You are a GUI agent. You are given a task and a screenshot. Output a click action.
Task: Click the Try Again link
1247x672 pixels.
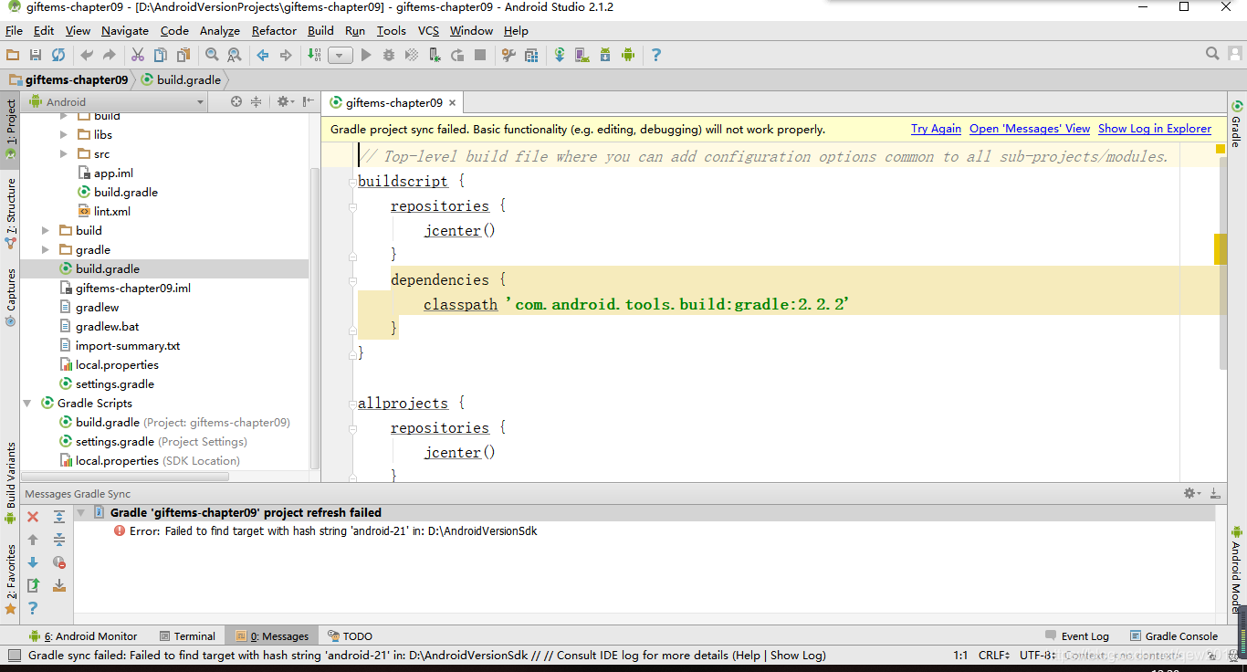pos(936,129)
